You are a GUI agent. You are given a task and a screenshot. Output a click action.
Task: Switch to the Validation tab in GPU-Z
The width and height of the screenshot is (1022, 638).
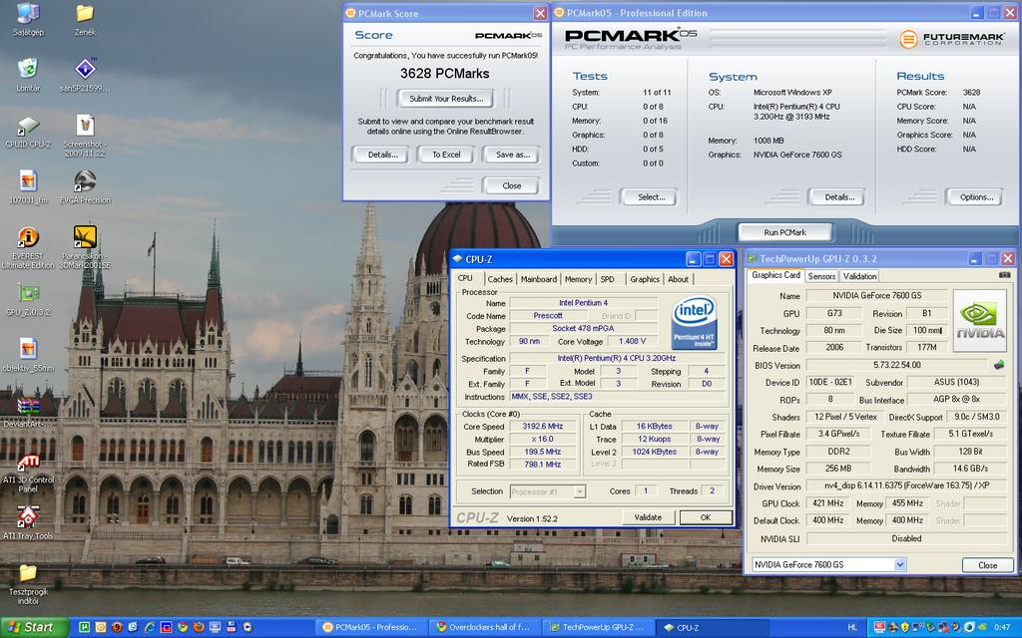tap(859, 276)
